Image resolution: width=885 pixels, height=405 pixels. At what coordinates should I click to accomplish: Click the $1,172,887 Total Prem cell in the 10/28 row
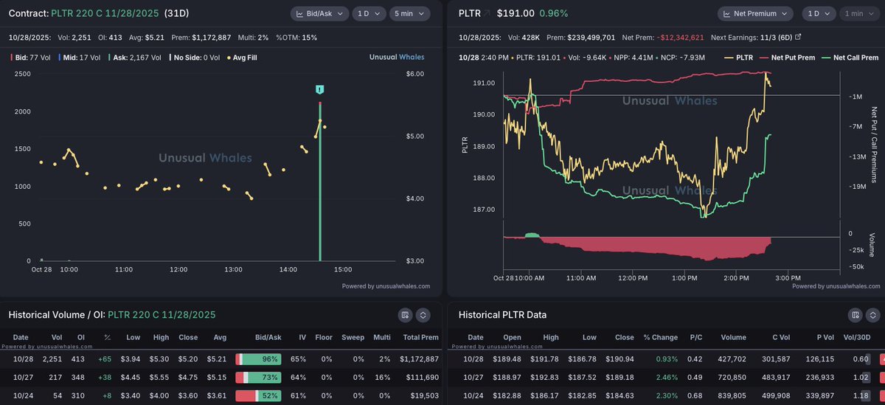[418, 359]
